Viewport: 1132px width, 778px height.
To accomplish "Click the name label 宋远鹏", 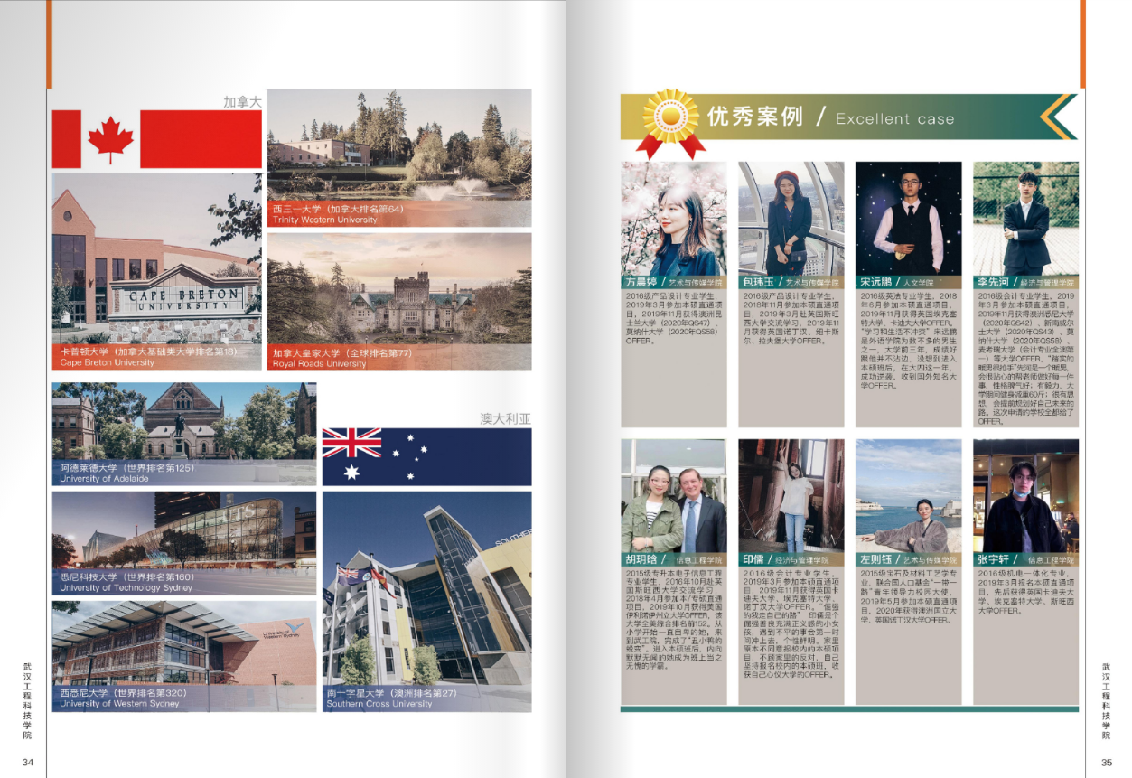I will (x=876, y=282).
